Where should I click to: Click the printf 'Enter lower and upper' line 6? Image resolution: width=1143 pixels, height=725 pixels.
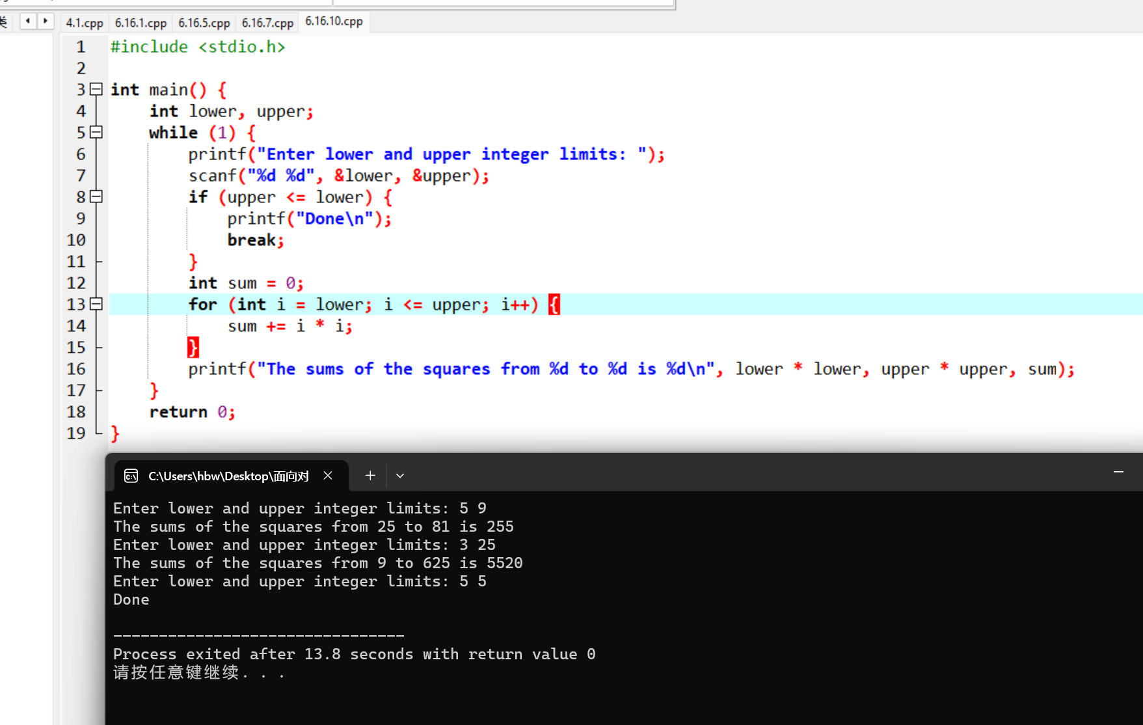(x=427, y=154)
